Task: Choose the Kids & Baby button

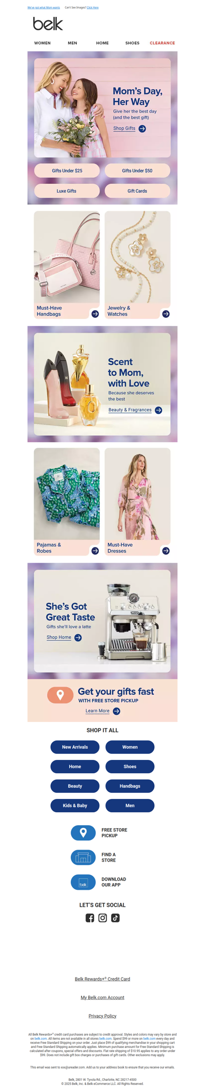Action: [x=75, y=806]
